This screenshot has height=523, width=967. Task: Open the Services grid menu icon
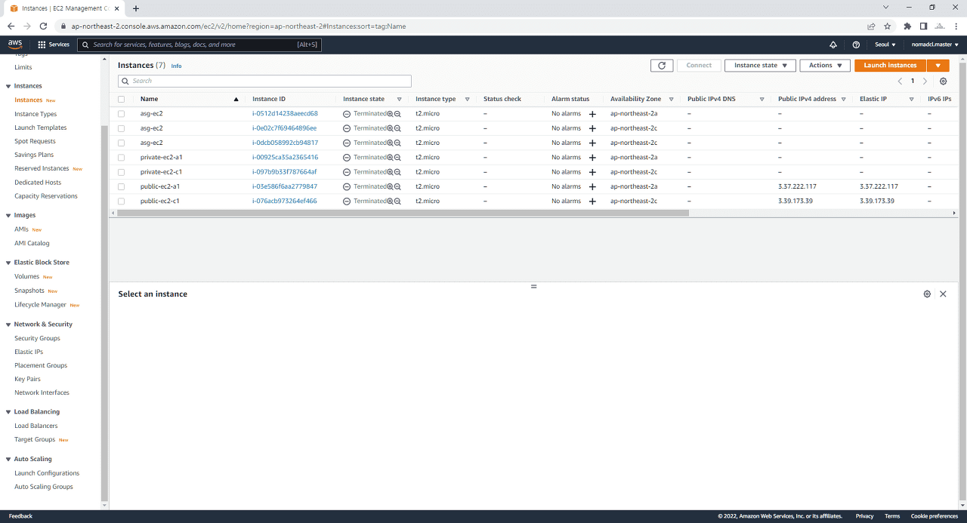click(42, 45)
